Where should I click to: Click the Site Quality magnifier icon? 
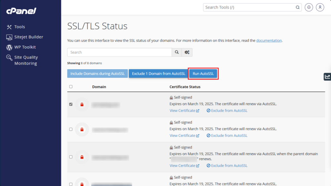pos(9,58)
